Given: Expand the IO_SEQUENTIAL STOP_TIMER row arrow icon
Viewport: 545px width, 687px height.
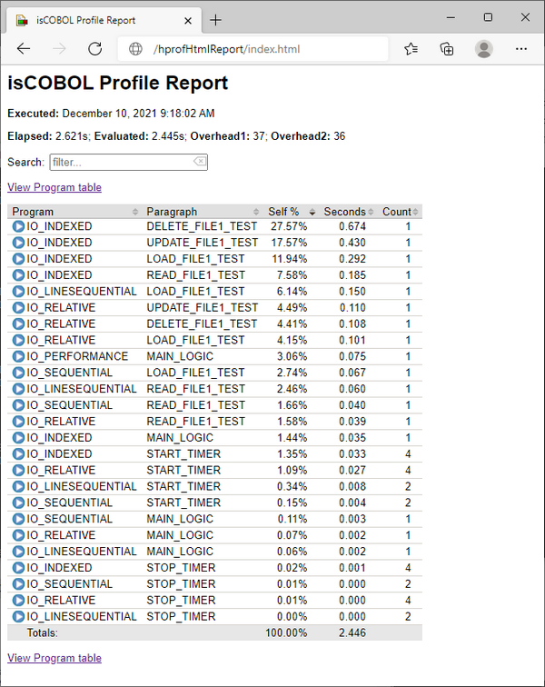Looking at the screenshot, I should [x=18, y=583].
